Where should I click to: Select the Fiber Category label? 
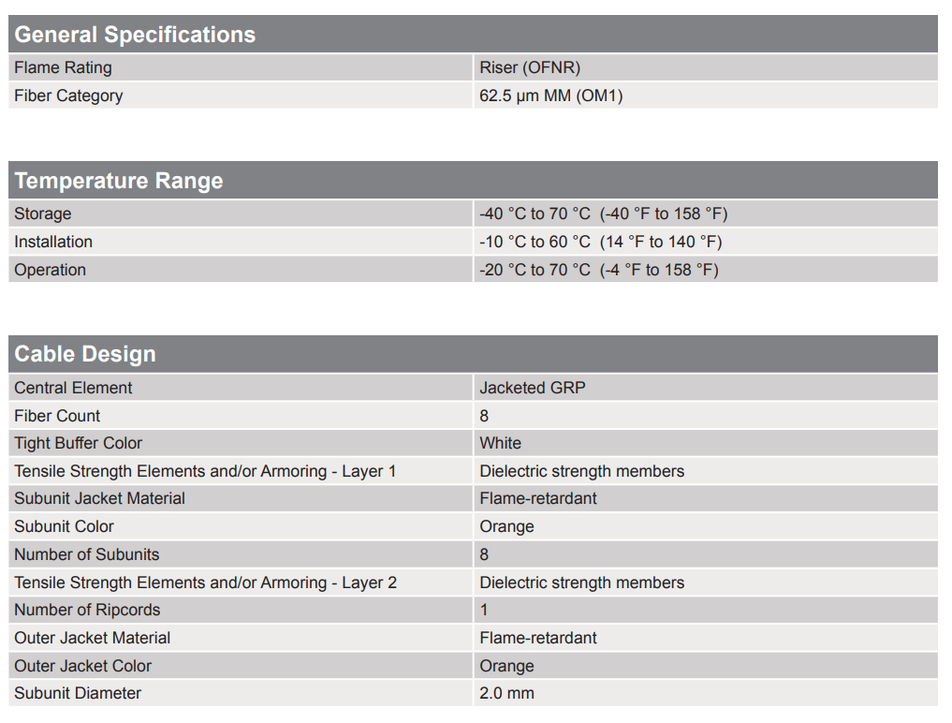pos(68,96)
